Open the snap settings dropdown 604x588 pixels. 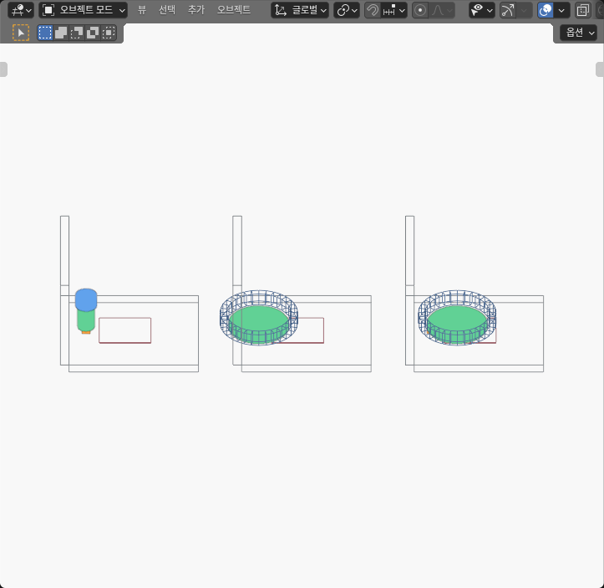coord(393,10)
